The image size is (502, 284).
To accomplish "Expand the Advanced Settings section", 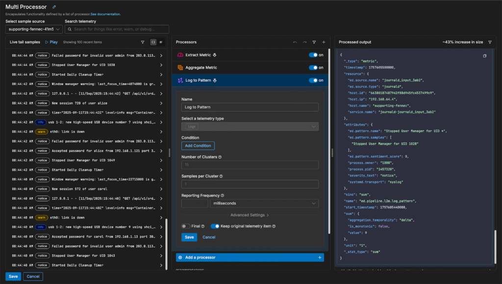I will (250, 215).
